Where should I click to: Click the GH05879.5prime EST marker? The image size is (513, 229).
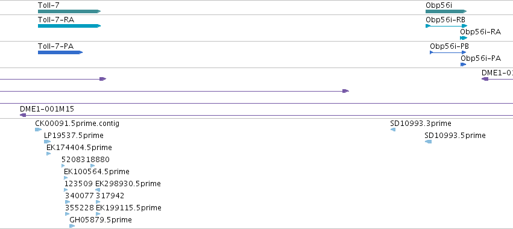point(72,226)
